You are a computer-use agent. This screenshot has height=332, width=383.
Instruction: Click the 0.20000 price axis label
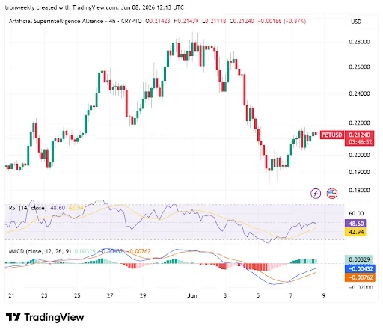click(359, 155)
